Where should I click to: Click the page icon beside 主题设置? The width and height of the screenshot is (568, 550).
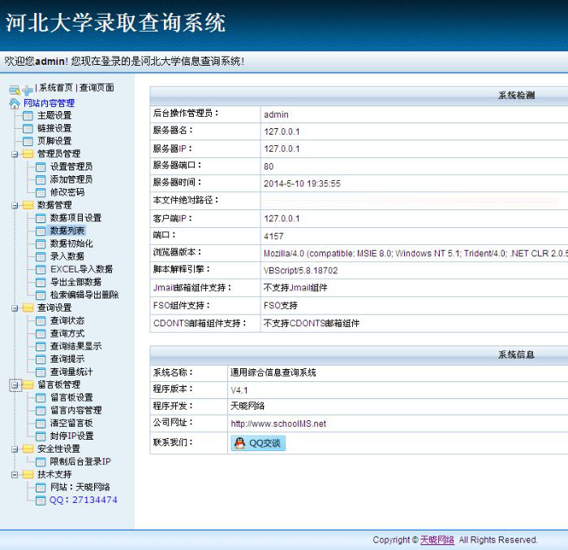(28, 116)
